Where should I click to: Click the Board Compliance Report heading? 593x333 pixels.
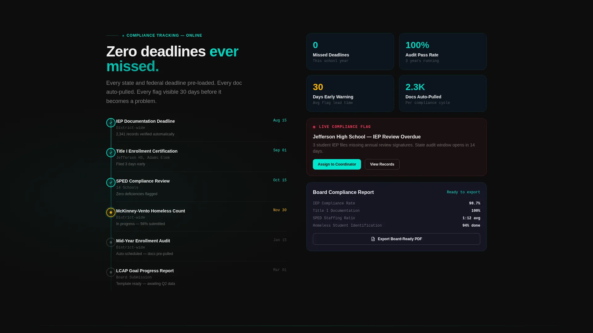pos(343,192)
